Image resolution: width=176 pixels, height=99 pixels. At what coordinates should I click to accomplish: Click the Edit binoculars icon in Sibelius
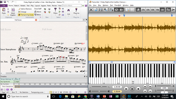(x=68, y=10)
